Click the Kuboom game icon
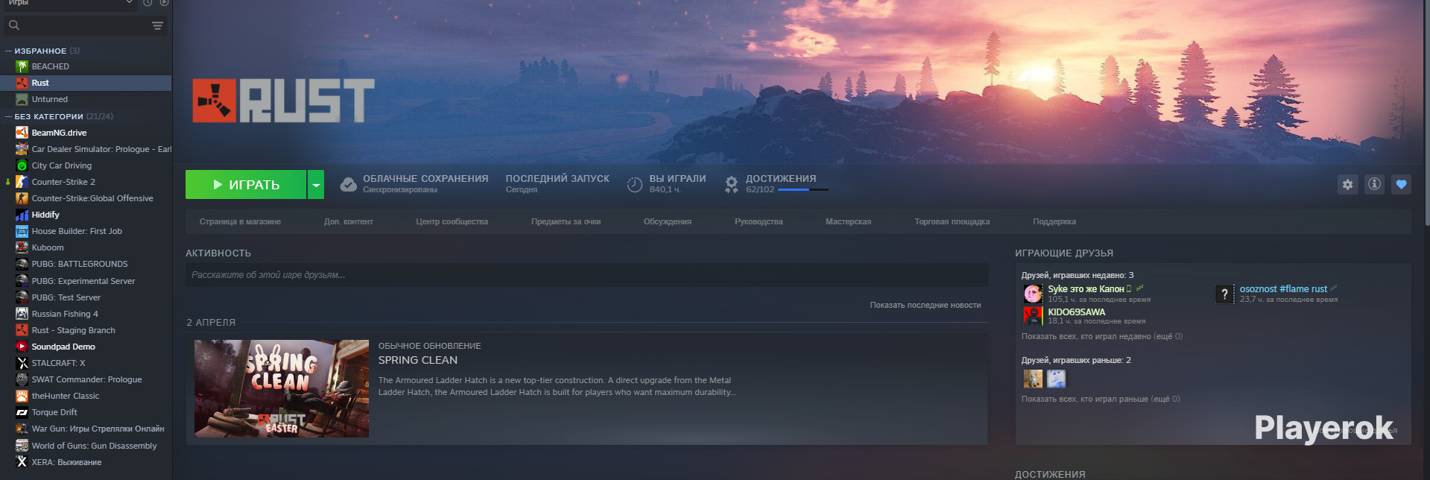 click(x=22, y=247)
